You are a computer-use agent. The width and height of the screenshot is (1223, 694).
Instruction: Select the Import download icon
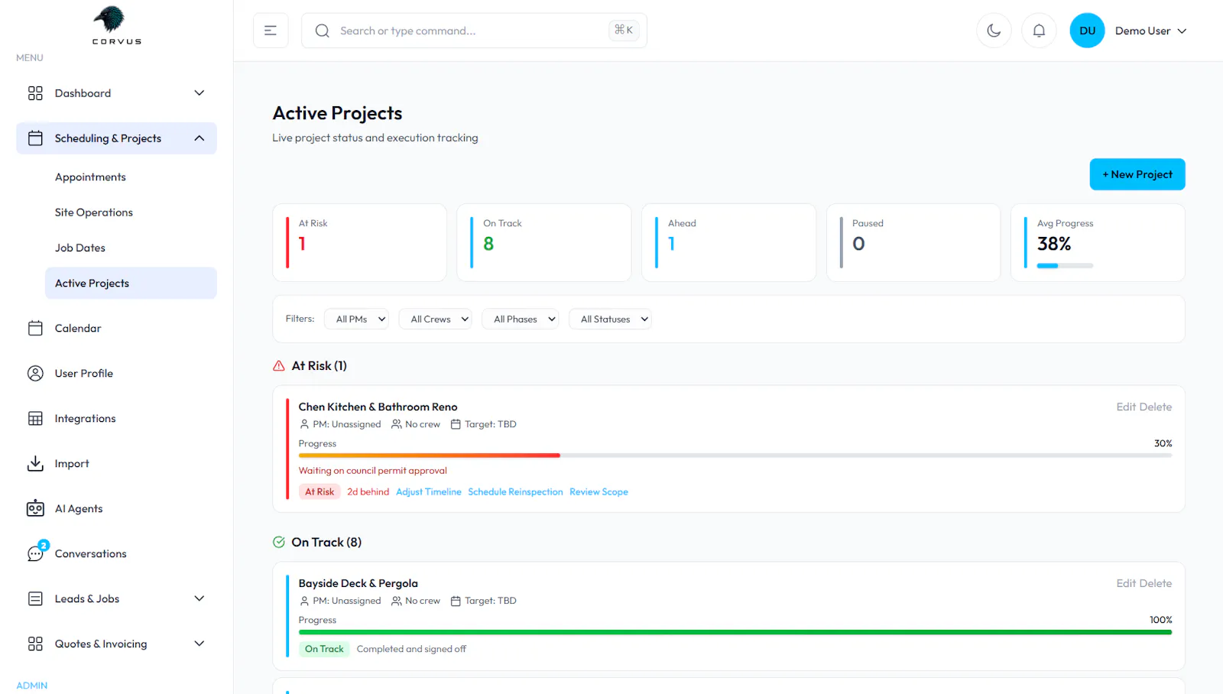[x=35, y=463]
